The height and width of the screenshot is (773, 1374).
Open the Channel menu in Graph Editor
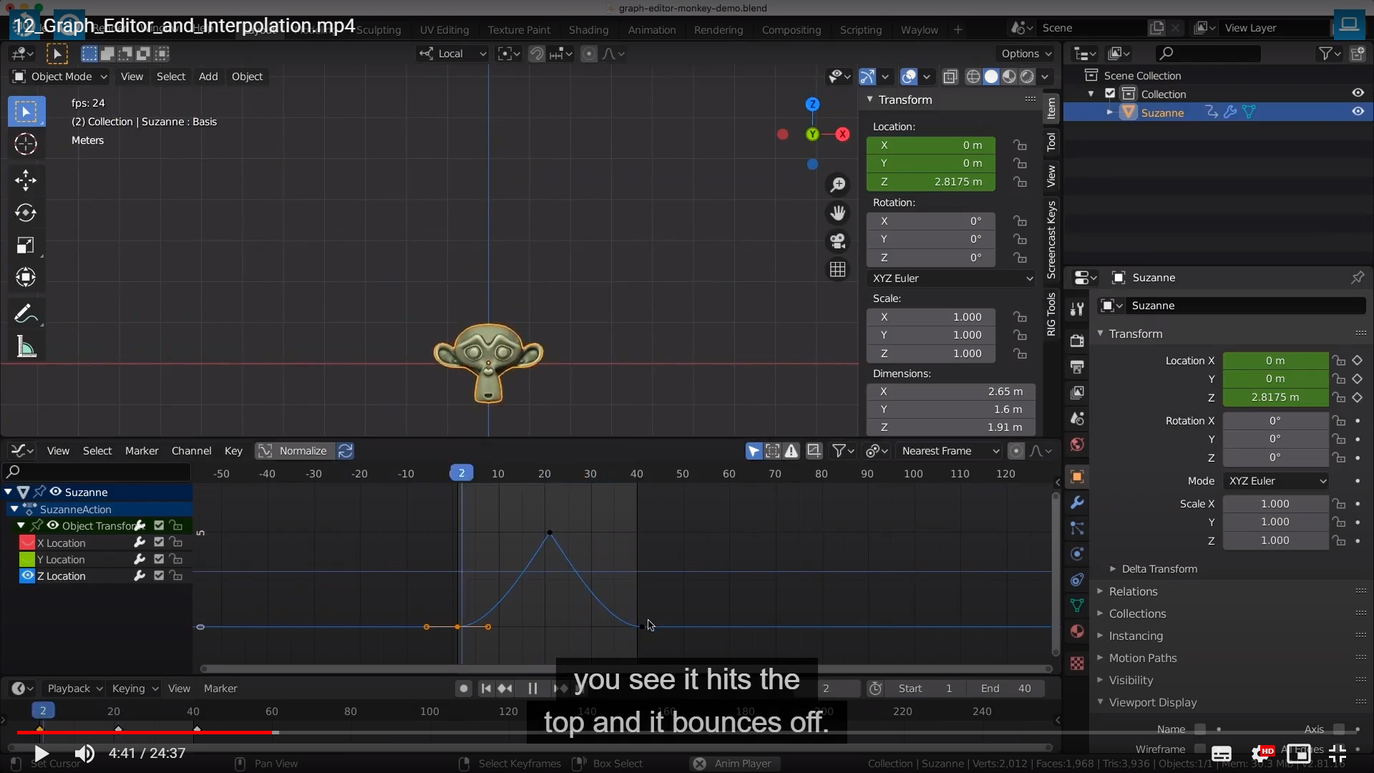(191, 451)
